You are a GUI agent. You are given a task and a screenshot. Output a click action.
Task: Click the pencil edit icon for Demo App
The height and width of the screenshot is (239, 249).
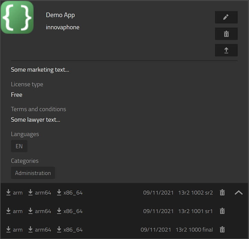point(226,17)
